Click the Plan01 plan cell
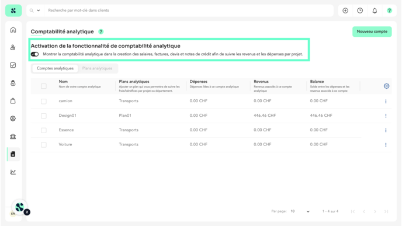This screenshot has width=402, height=226. click(125, 115)
